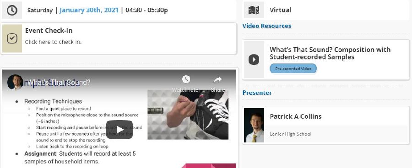Viewport: 412px width, 168px height.
Task: Click the Watch later clock icon
Action: 186,79
